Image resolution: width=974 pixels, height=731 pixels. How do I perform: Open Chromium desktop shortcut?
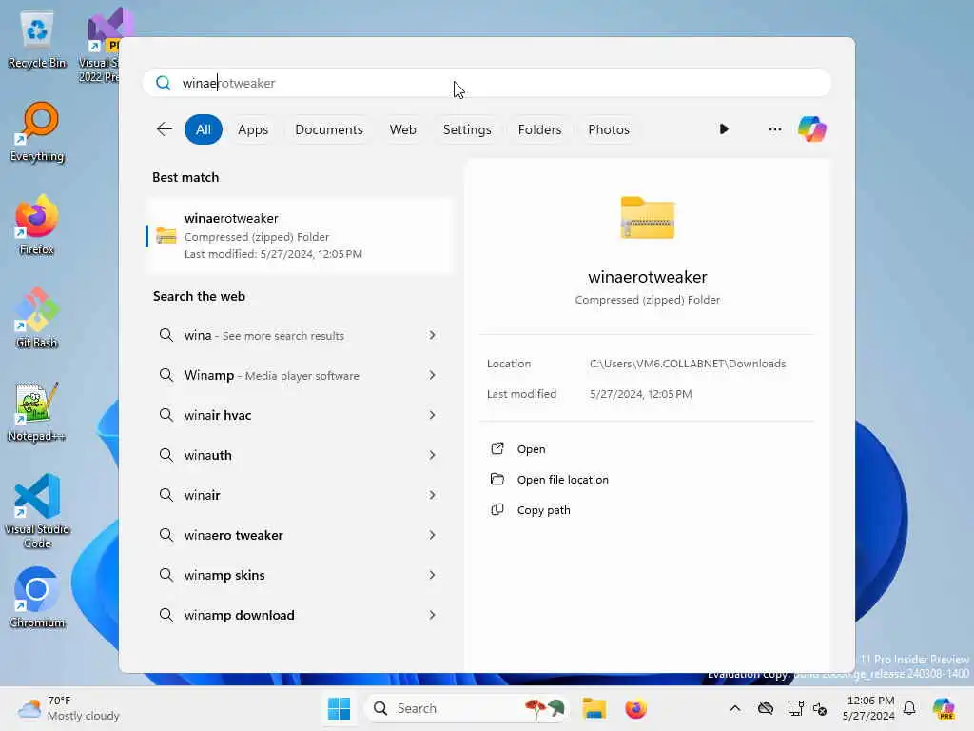coord(37,598)
